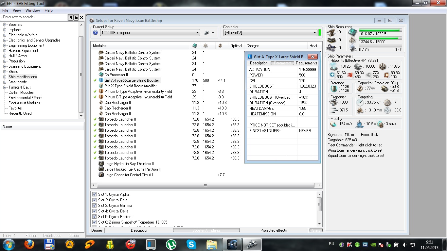Click the EM resistance icon
The image size is (447, 251).
(332, 75)
